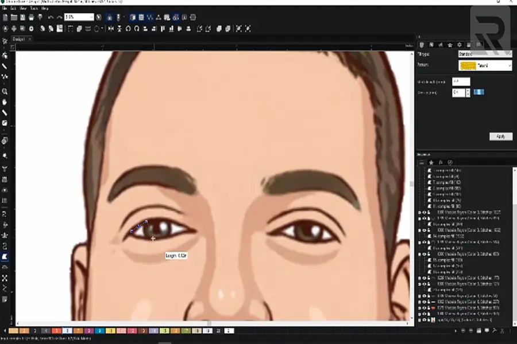Click the blue button beside Density
This screenshot has height=344, width=517.
(479, 92)
